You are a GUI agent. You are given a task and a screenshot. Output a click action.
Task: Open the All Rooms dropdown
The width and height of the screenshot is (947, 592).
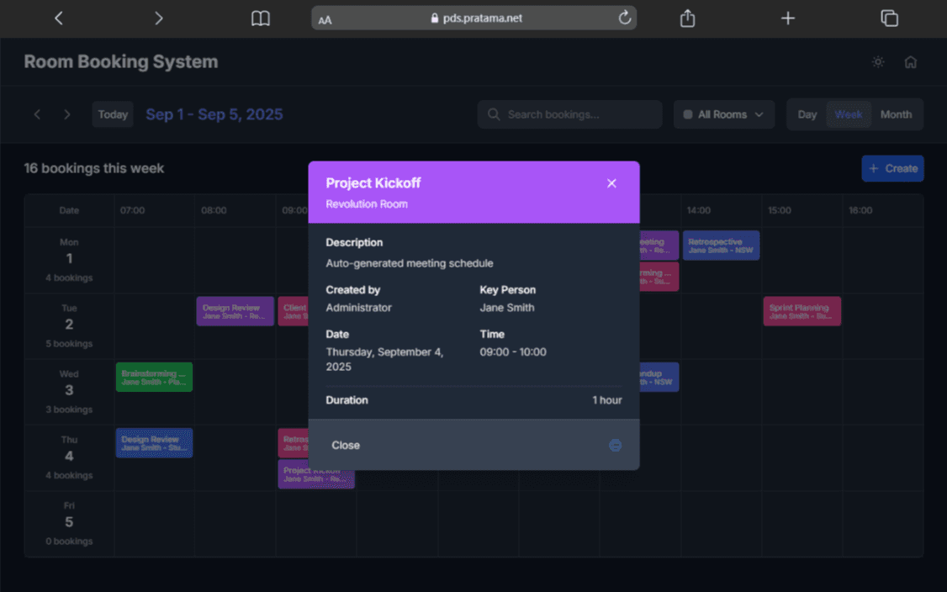[723, 114]
